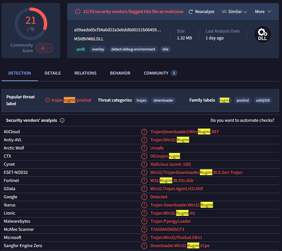Click the popular threat label warning icon
This screenshot has width=282, height=251.
[47, 100]
